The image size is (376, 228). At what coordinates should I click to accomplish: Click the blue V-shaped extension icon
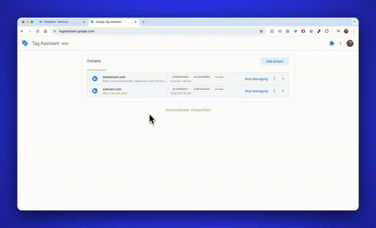point(295,31)
